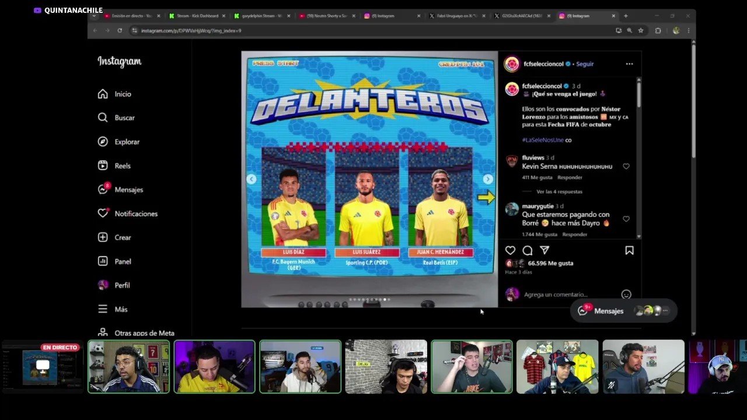Expand Ver las 4 respuestas
Viewport: 747px width, 420px height.
tap(559, 191)
